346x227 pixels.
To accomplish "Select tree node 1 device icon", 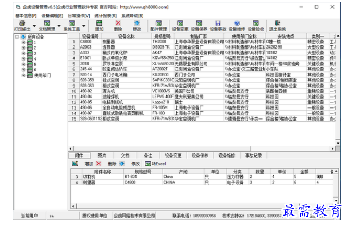I will tap(30, 42).
